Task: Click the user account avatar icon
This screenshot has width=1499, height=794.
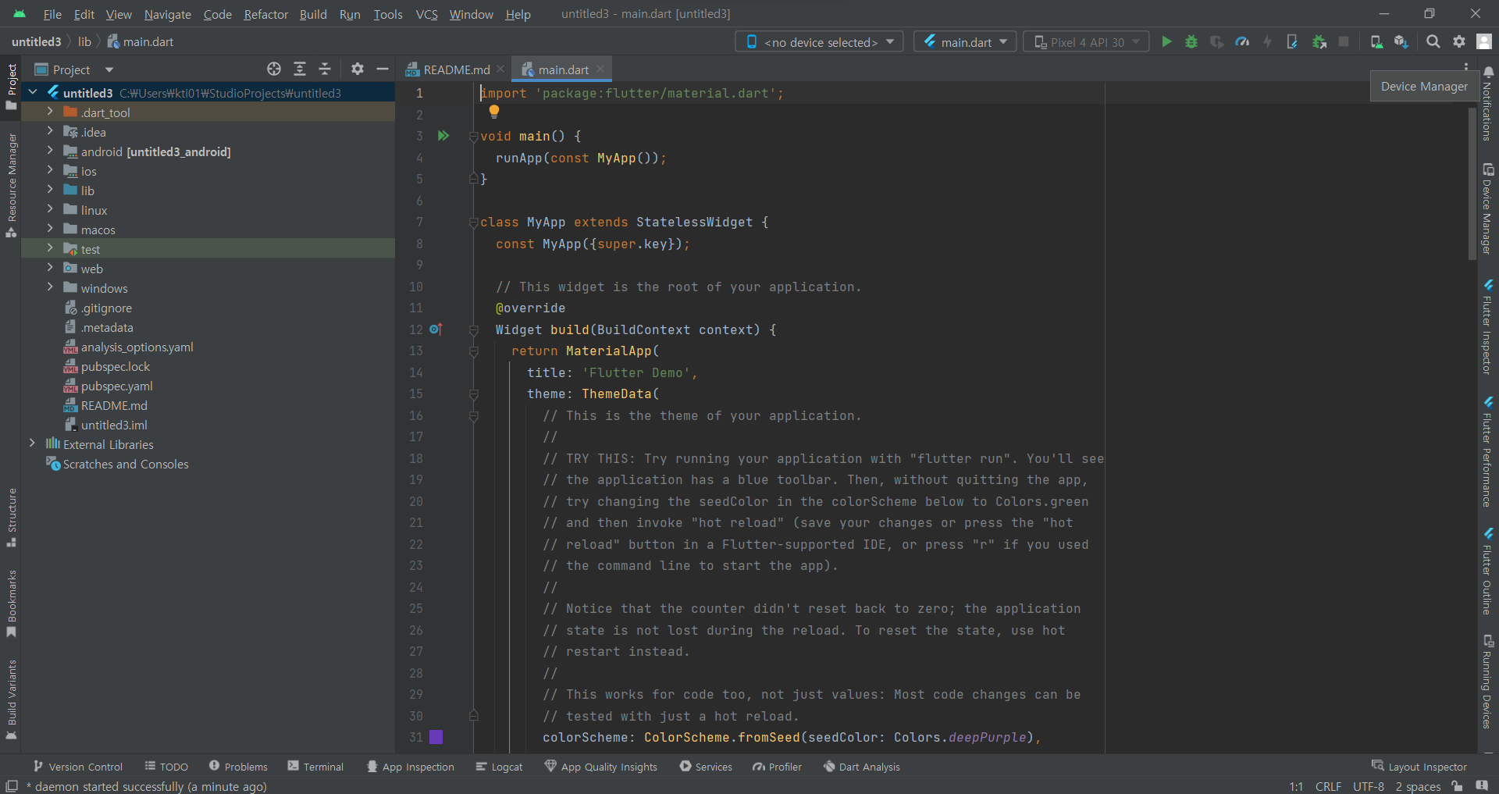Action: (x=1484, y=42)
